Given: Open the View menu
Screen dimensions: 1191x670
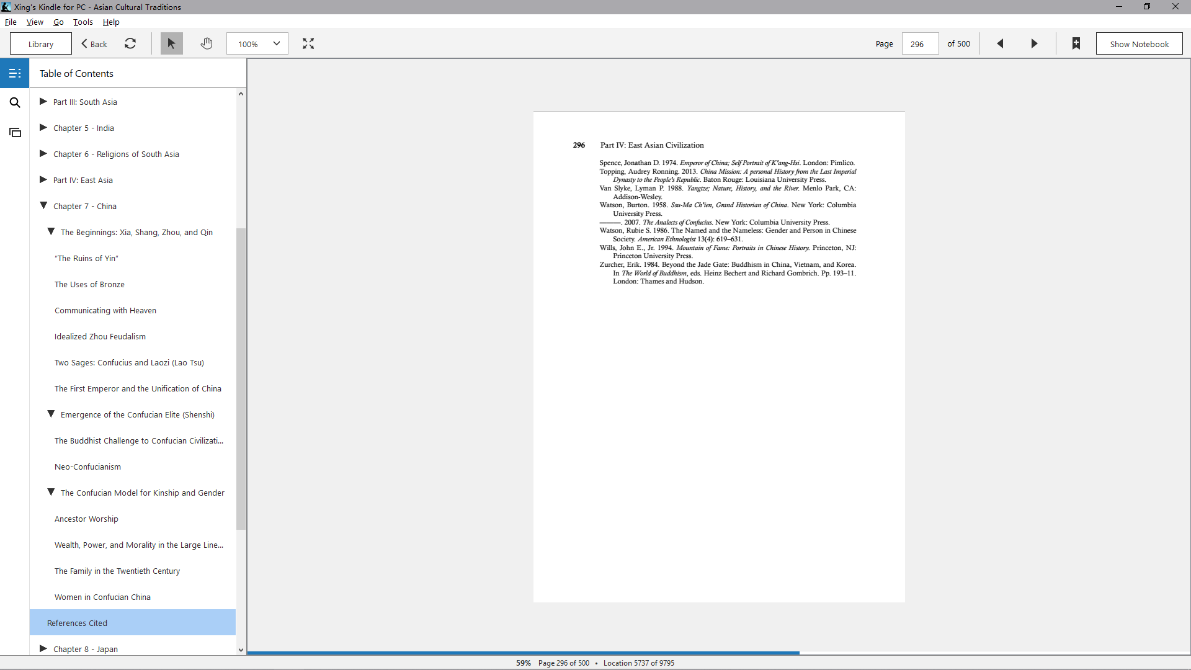Looking at the screenshot, I should 35,22.
